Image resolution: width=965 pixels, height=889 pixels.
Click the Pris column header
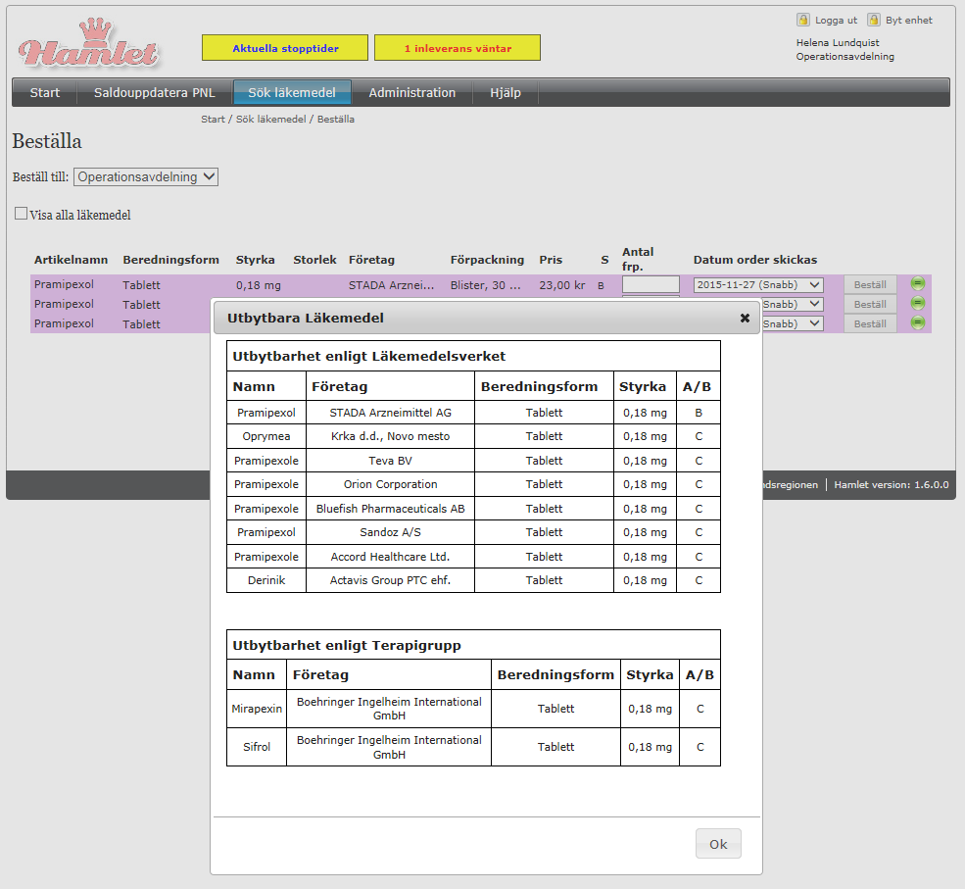[x=551, y=260]
